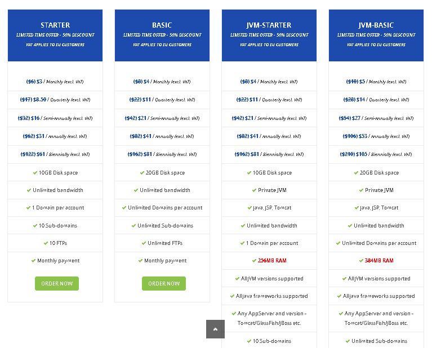
Task: Click the checkmark beside 384MB RAM
Action: click(361, 261)
